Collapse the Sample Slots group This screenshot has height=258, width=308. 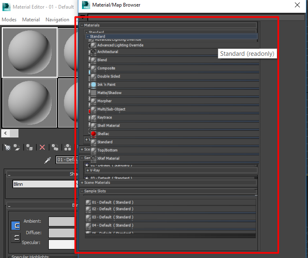[x=82, y=191]
